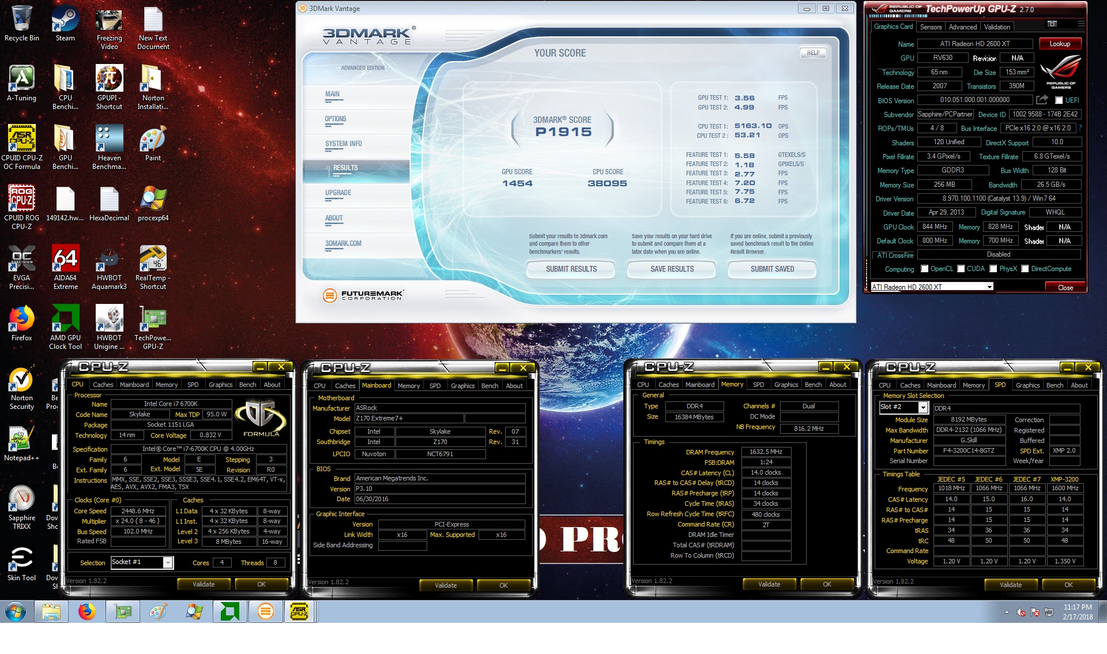Click the HELP button in 3DMark Vantage

click(x=813, y=52)
